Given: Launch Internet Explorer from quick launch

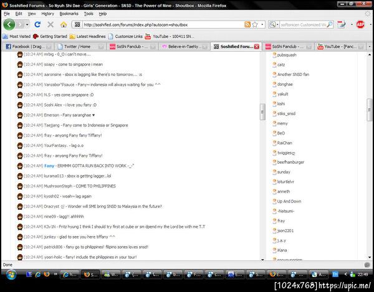Looking at the screenshot, I should pyautogui.click(x=37, y=275).
